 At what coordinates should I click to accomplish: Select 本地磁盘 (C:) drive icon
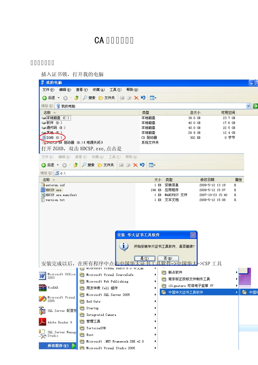point(44,118)
